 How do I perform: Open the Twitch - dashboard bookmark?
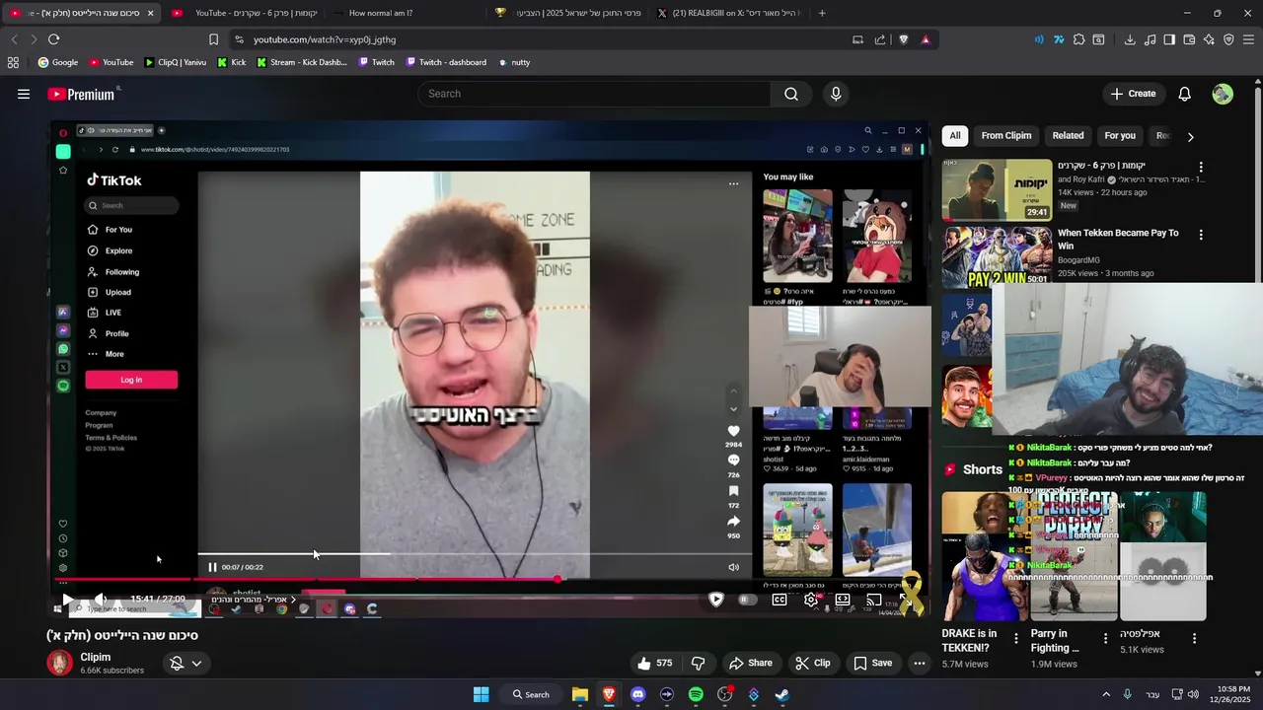point(445,62)
